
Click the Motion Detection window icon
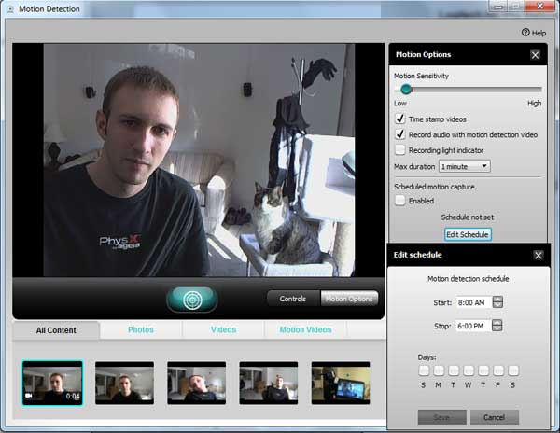click(x=10, y=9)
